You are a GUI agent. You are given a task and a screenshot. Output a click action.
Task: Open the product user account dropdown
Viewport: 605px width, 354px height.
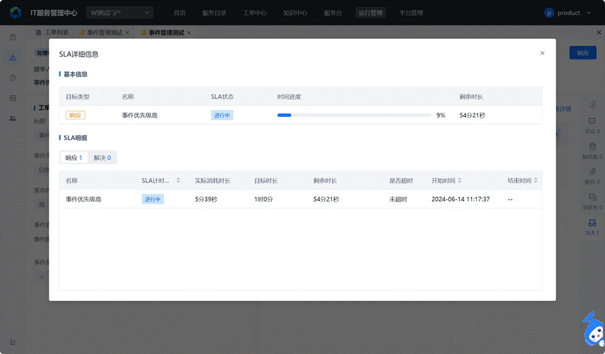coord(568,13)
